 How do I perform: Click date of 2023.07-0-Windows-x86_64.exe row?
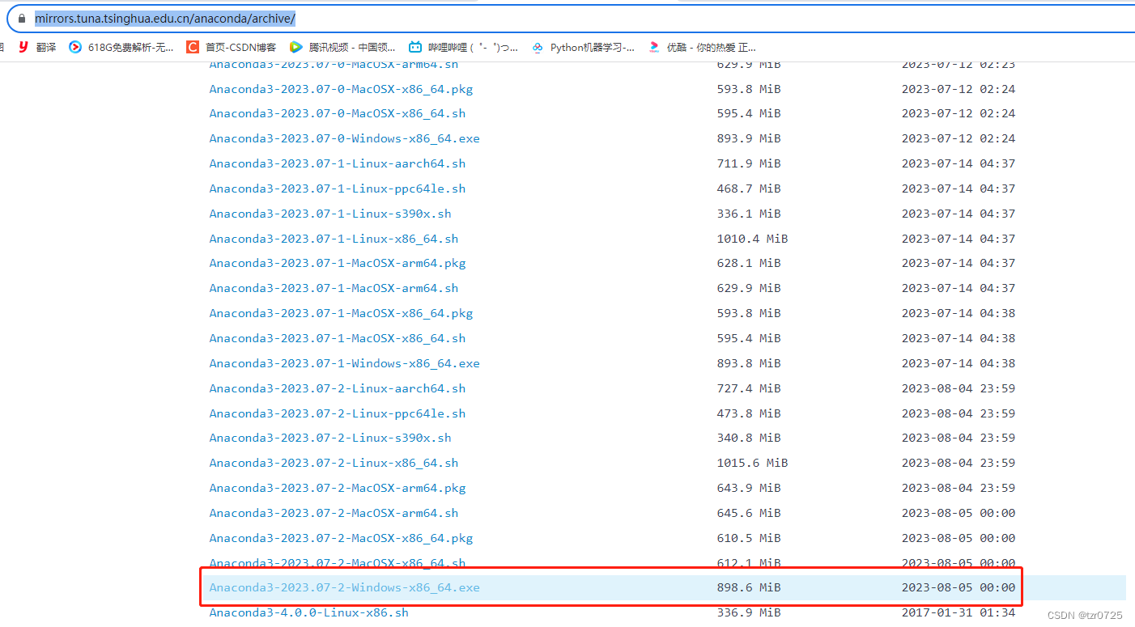point(959,138)
